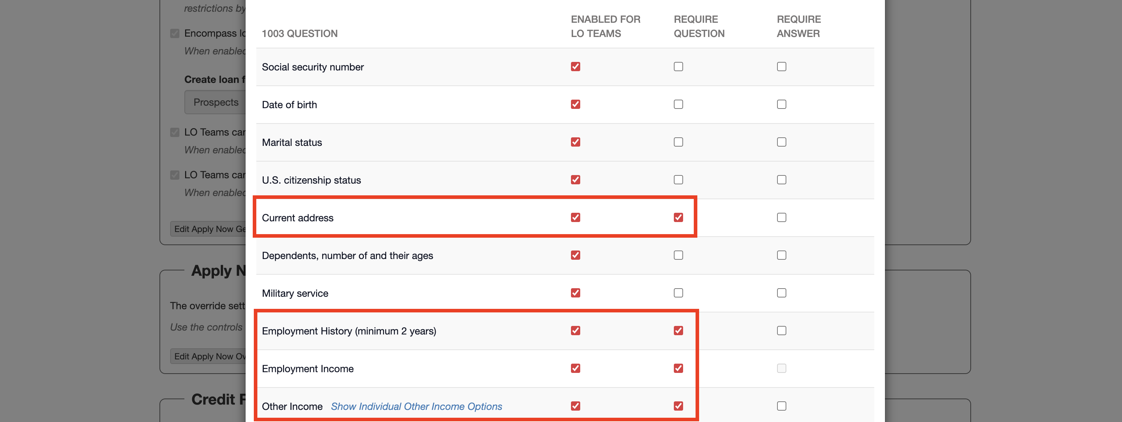
Task: Disable Military service Enabled for LO Teams
Action: (575, 292)
